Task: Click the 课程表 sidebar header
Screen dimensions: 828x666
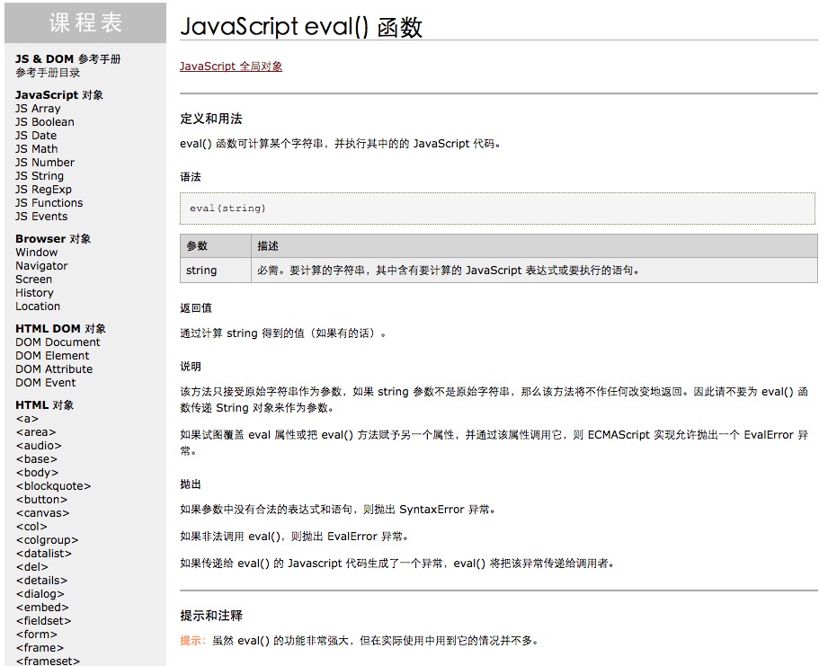Action: pos(85,22)
